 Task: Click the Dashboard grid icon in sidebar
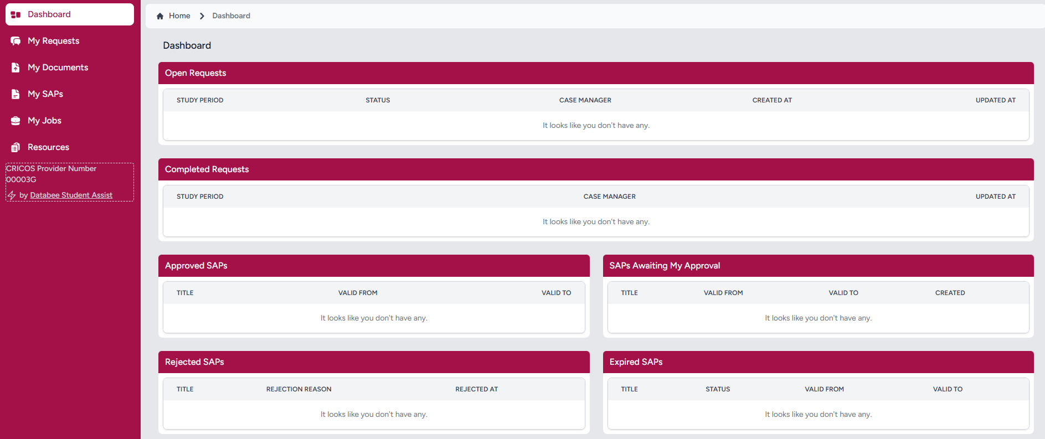point(16,14)
